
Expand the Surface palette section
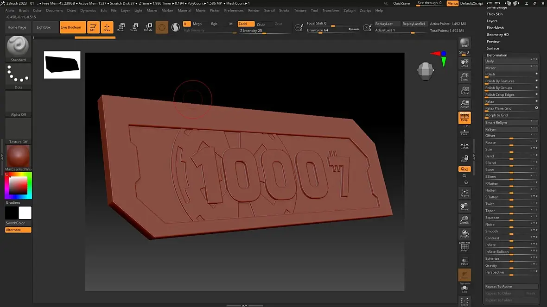tap(493, 48)
